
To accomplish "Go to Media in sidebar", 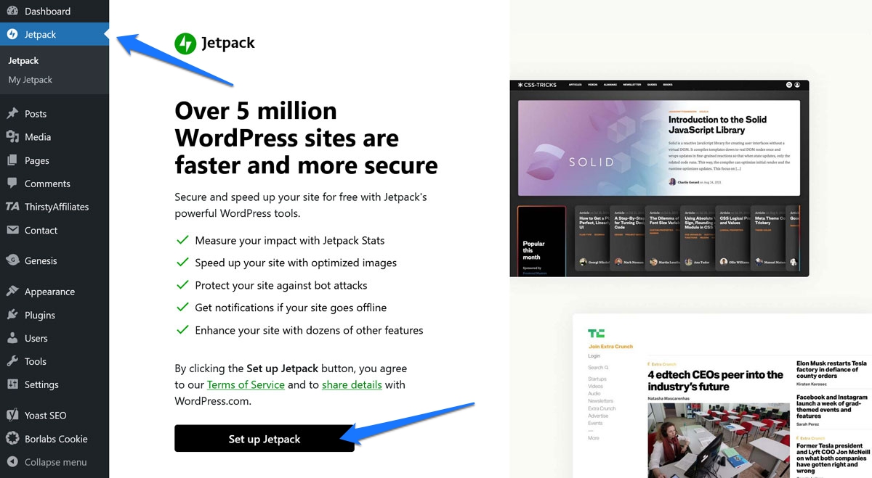I will (54, 136).
